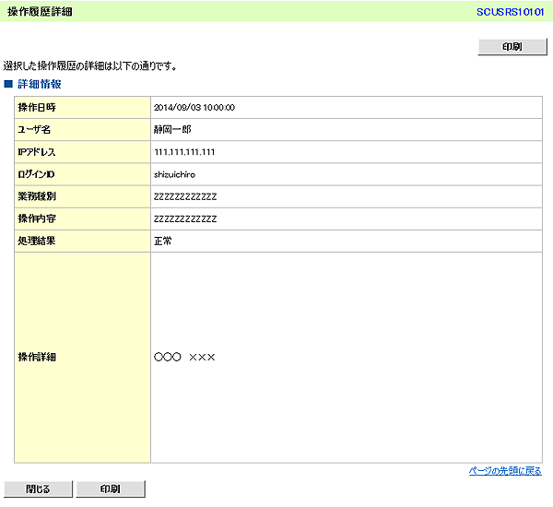Click the 閉じる close button
The width and height of the screenshot is (553, 507).
click(x=38, y=489)
